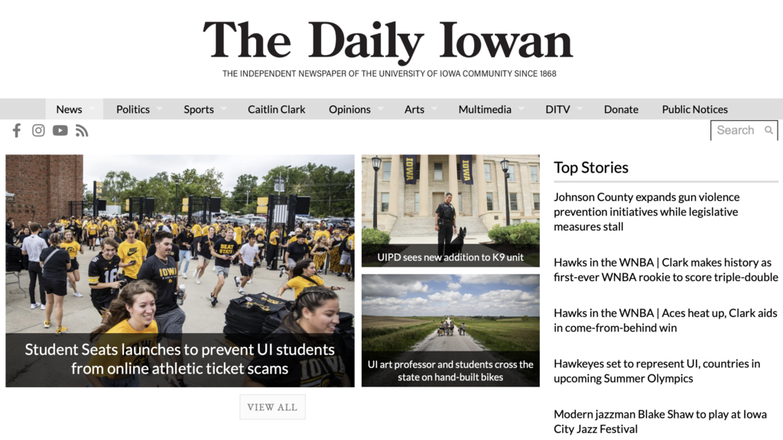Screen dimensions: 783x440
Task: Click the VIEW ALL button
Action: (x=272, y=407)
